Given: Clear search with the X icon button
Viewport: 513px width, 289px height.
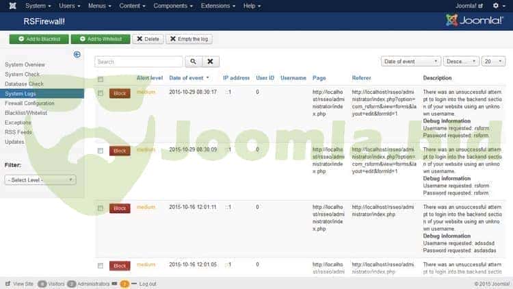Looking at the screenshot, I should tap(211, 62).
